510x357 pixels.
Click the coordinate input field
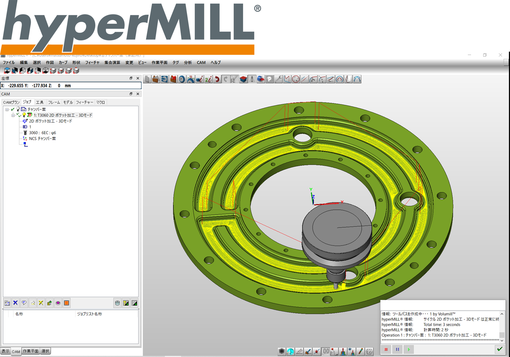(x=71, y=86)
